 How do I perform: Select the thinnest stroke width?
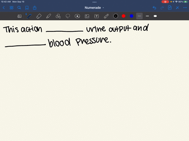click(x=139, y=16)
